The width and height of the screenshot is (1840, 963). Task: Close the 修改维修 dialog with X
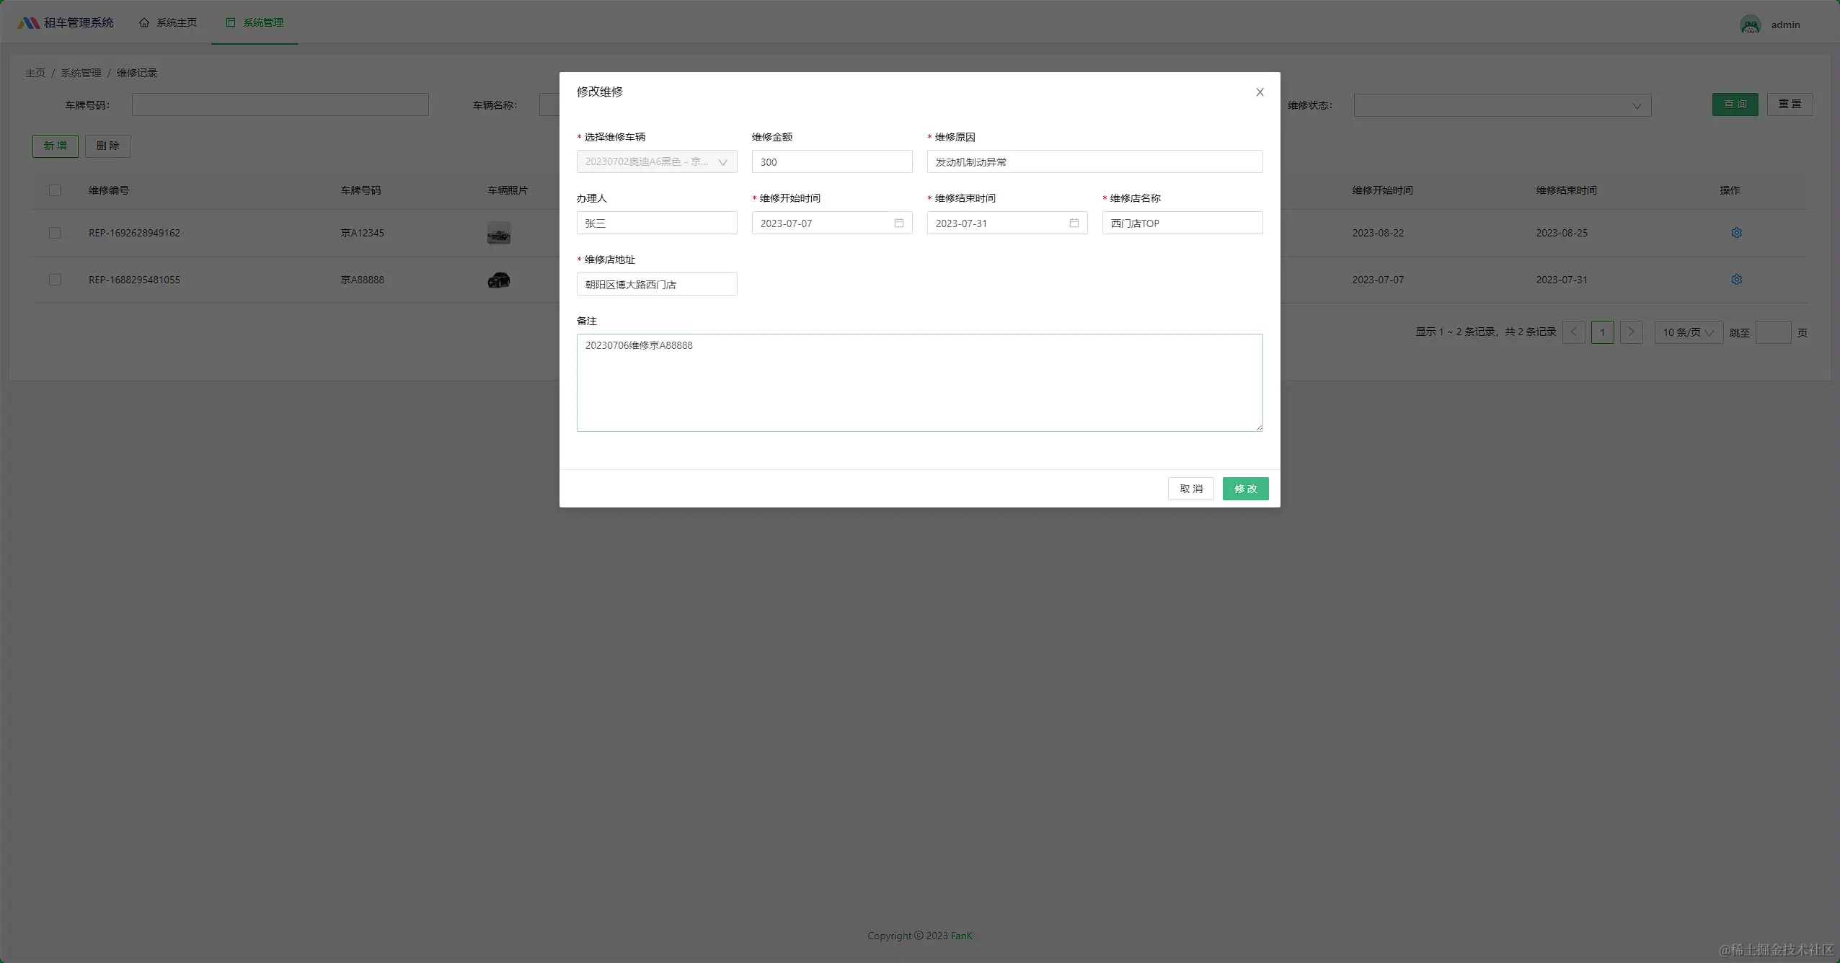(x=1260, y=92)
